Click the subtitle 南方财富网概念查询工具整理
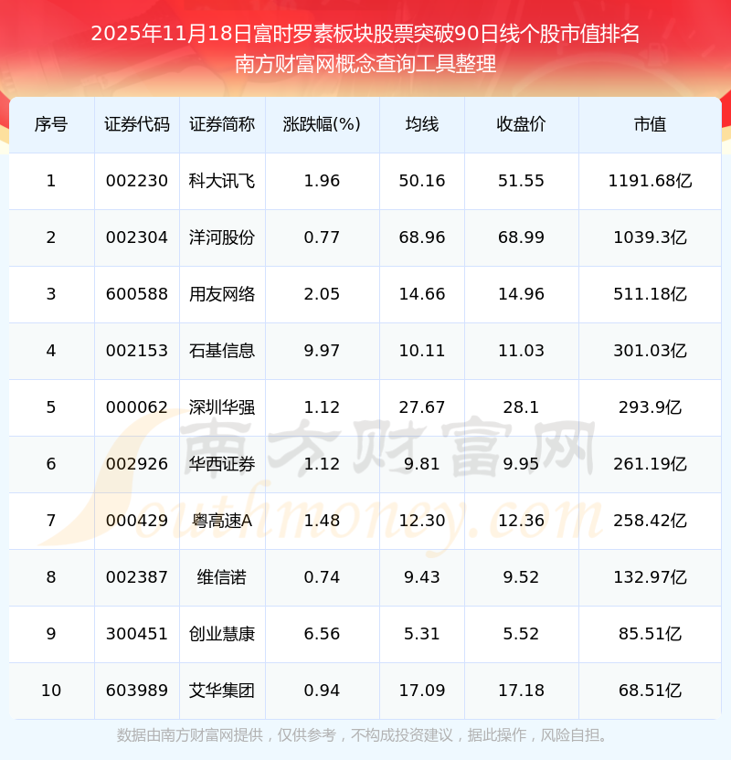Screen dimensions: 731x760 coord(365,64)
